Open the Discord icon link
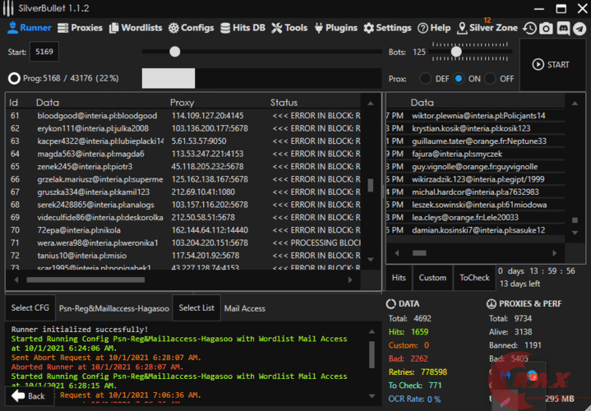The width and height of the screenshot is (591, 411). pyautogui.click(x=563, y=28)
